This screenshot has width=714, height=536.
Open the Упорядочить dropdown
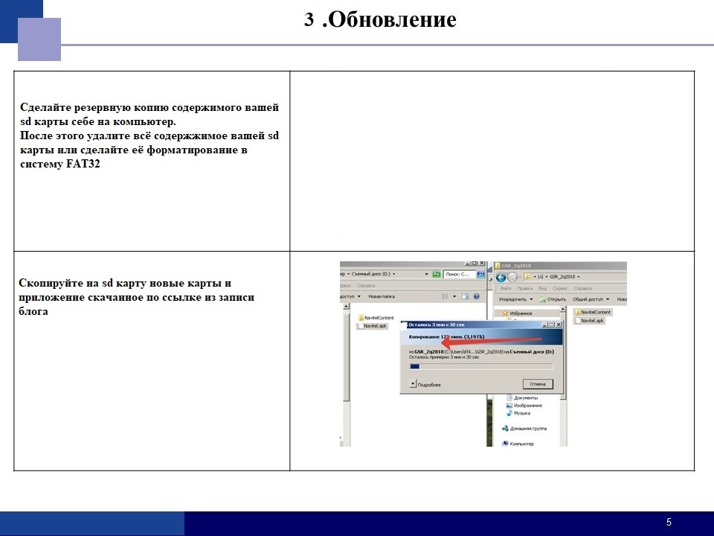pos(515,299)
